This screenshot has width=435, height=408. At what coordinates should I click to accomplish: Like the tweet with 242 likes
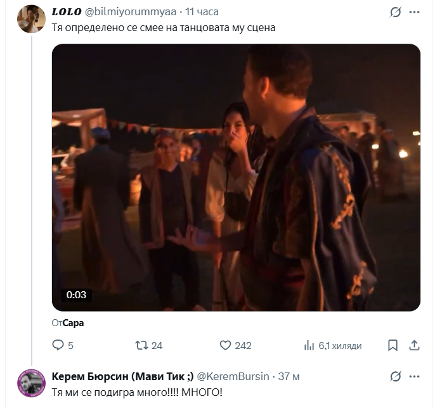(225, 345)
